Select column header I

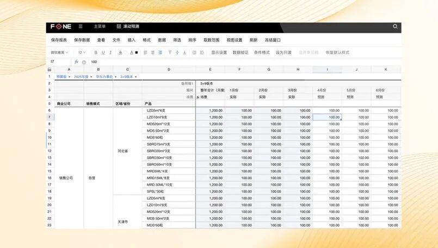(x=327, y=70)
